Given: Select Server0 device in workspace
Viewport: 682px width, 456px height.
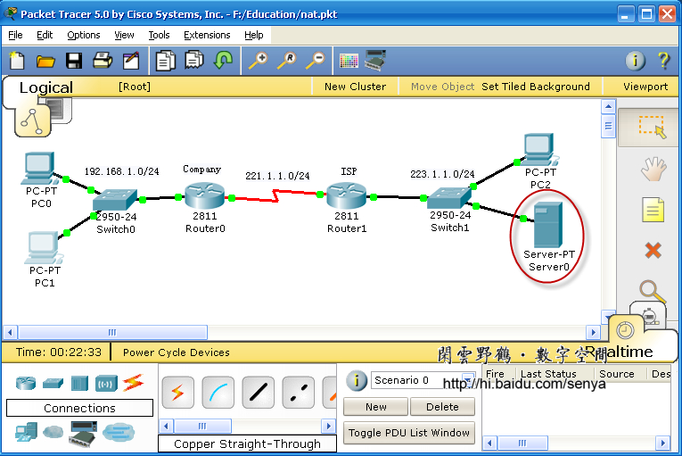Looking at the screenshot, I should pyautogui.click(x=548, y=225).
